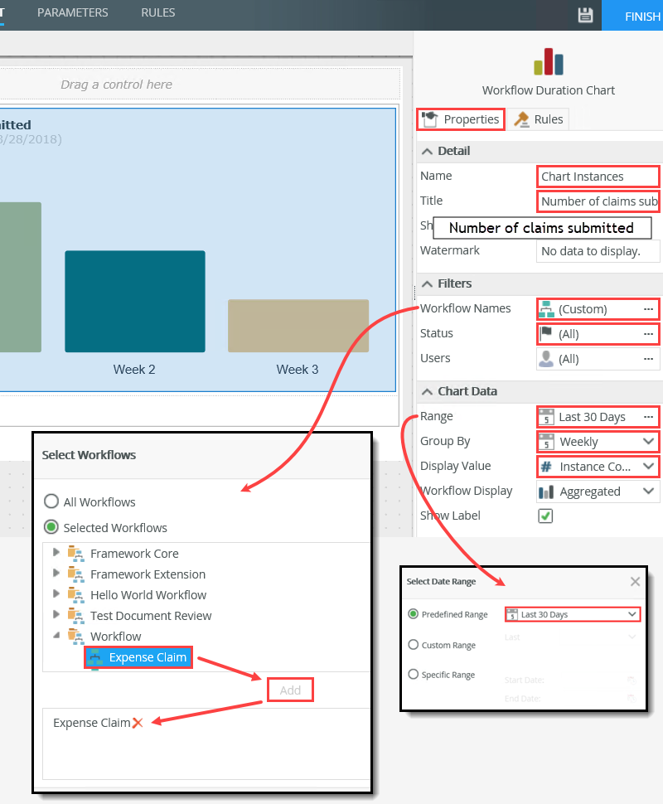Collapse the Detail section header

pyautogui.click(x=428, y=151)
